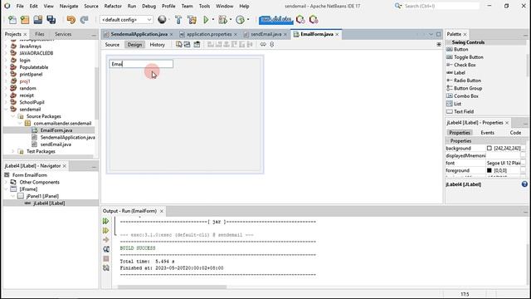Open the config dropdown showing default config
The height and width of the screenshot is (299, 531).
point(126,20)
